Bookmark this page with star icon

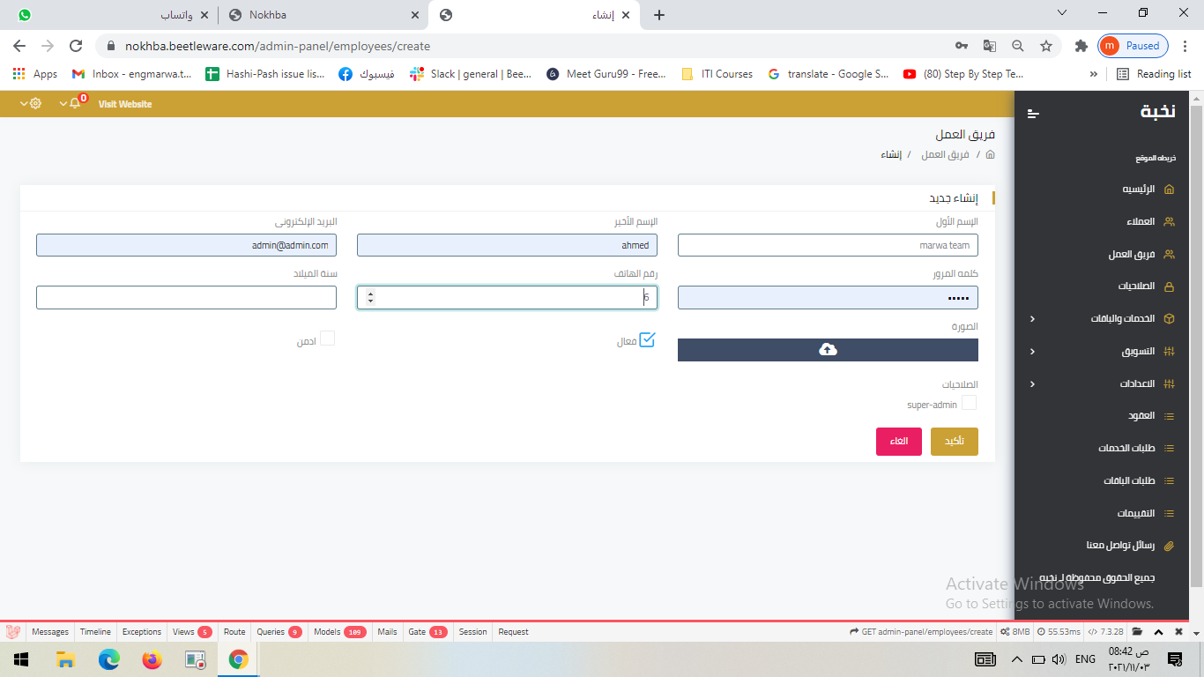coord(1046,46)
